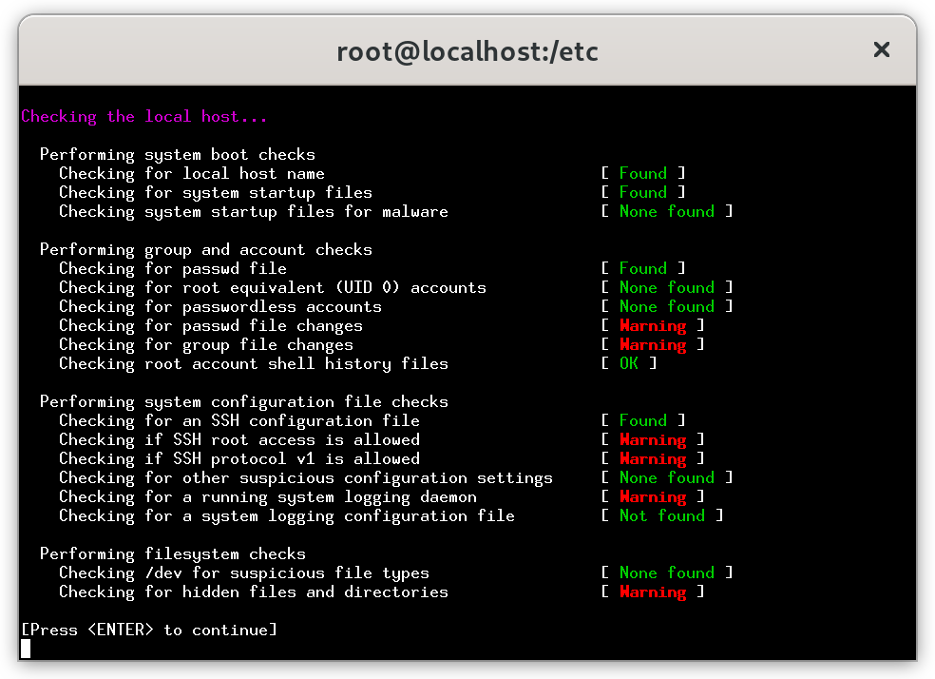Click Warning status for running logging daemon
The height and width of the screenshot is (679, 935).
point(653,497)
